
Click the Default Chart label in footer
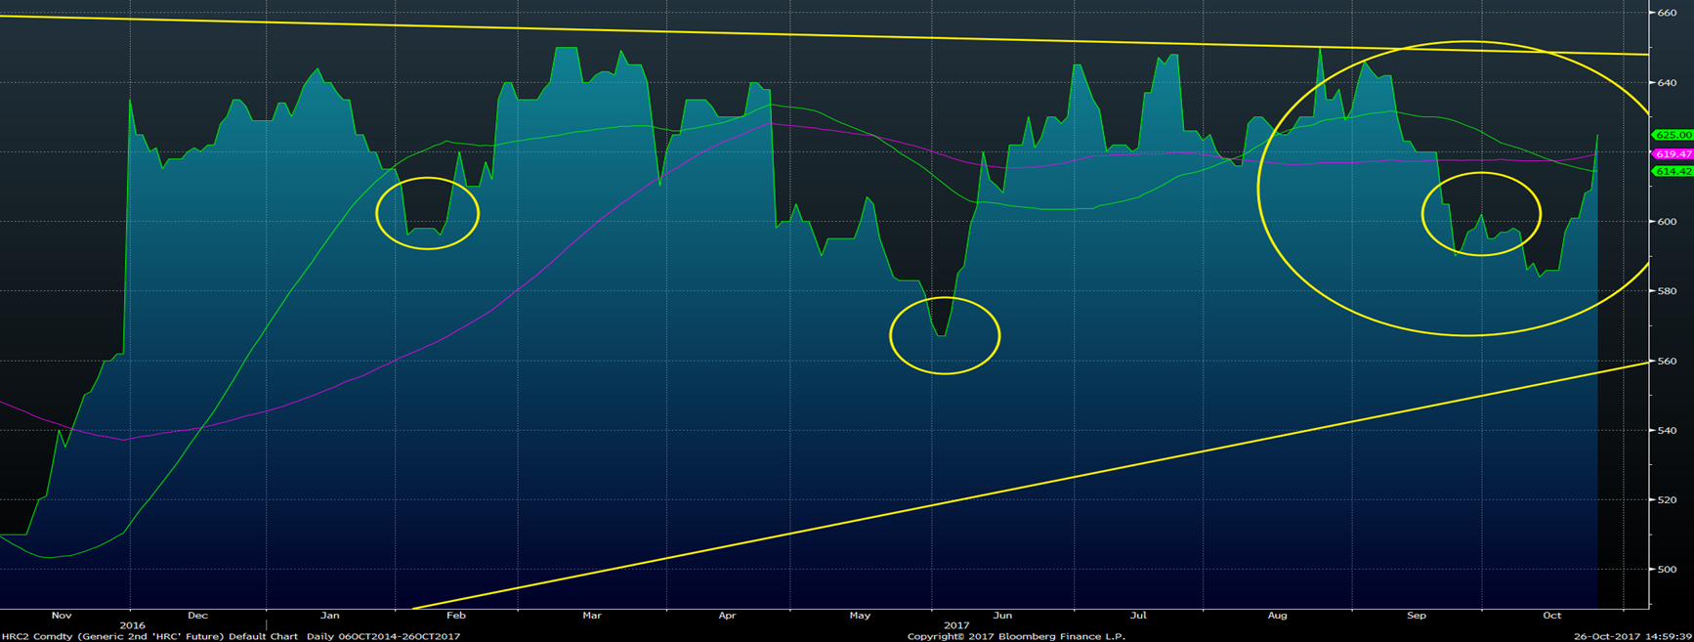(x=264, y=636)
